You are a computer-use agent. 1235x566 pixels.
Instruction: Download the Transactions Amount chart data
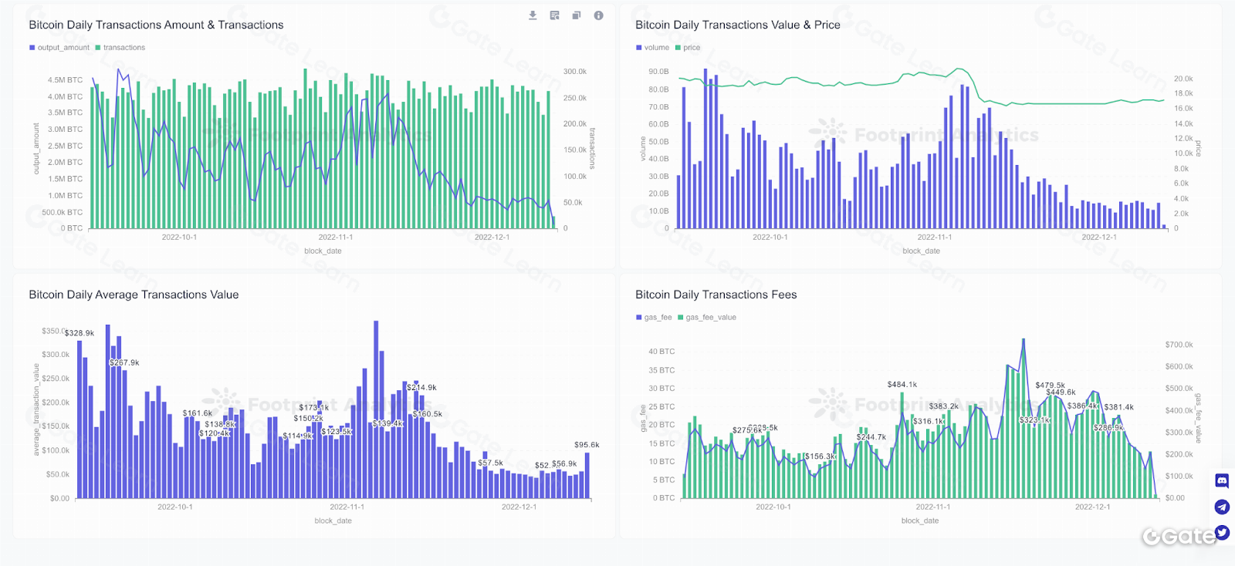(x=533, y=15)
